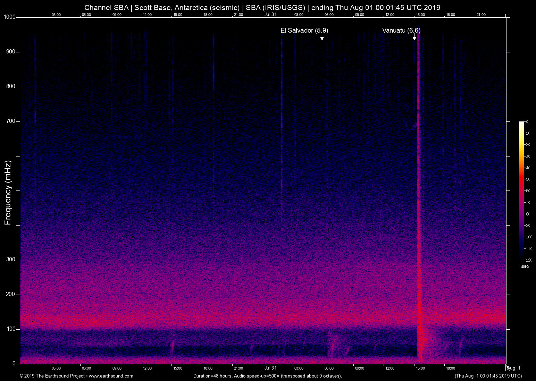Click the -50 value on the color scale

pos(527,179)
